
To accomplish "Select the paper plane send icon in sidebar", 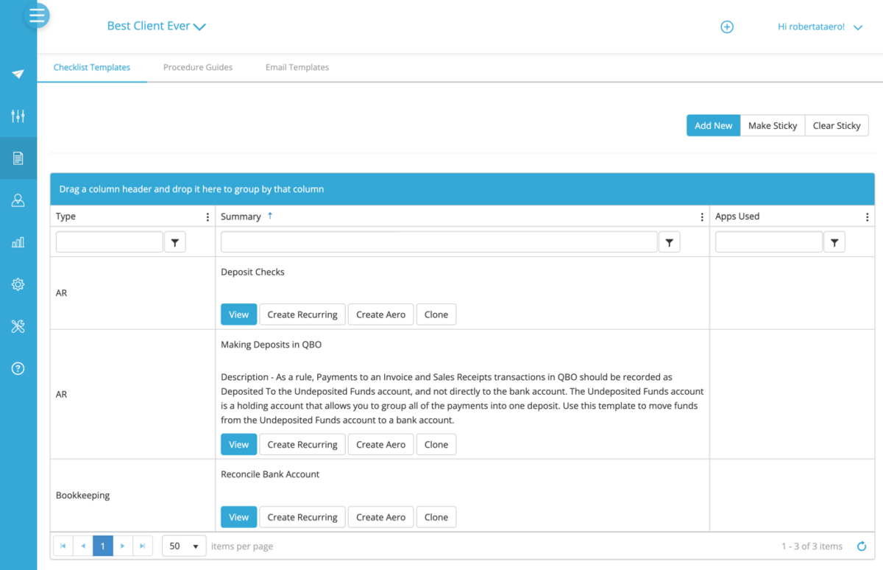I will point(18,74).
